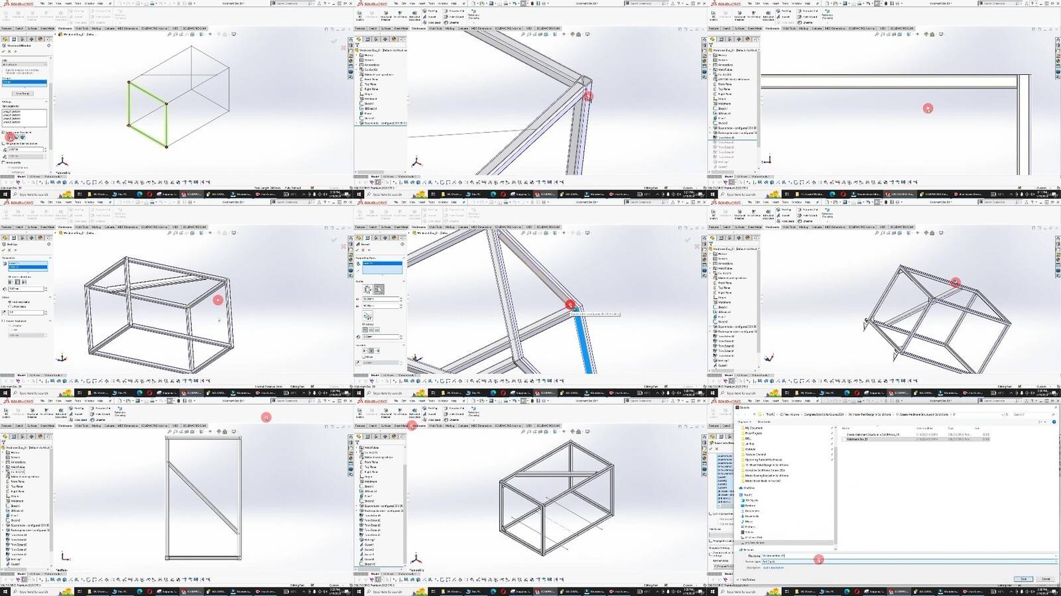Toggle the Corner treatment checkbox in End Cap panel
Viewport: 1061px width, 596px height.
(3, 321)
